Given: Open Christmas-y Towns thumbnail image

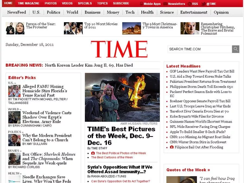Looking at the screenshot, I should [x=132, y=28].
